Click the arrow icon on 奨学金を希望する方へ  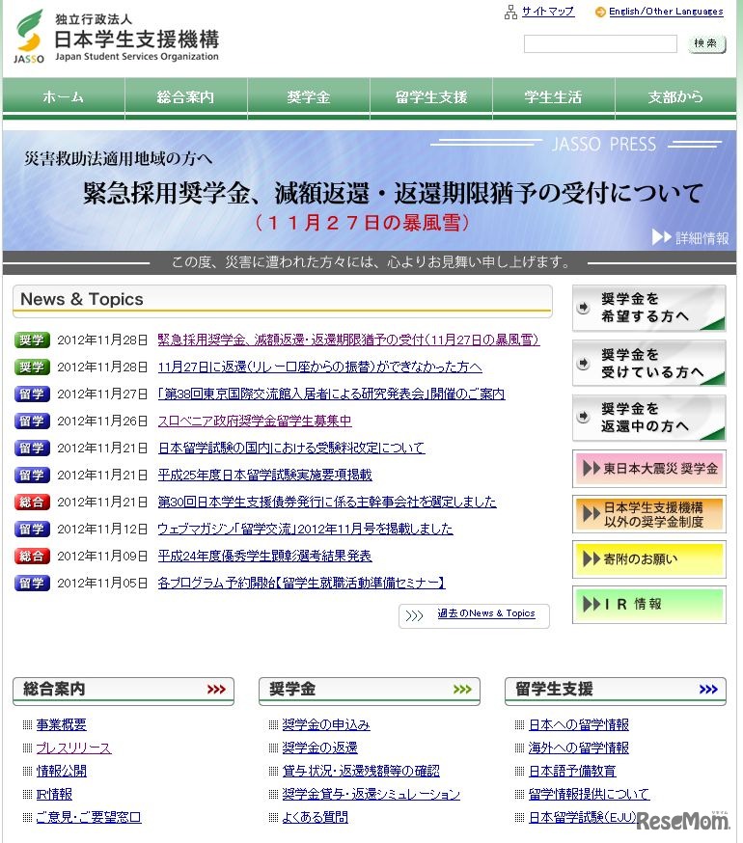pos(583,308)
